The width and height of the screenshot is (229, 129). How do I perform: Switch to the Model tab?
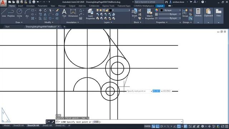tap(6, 125)
